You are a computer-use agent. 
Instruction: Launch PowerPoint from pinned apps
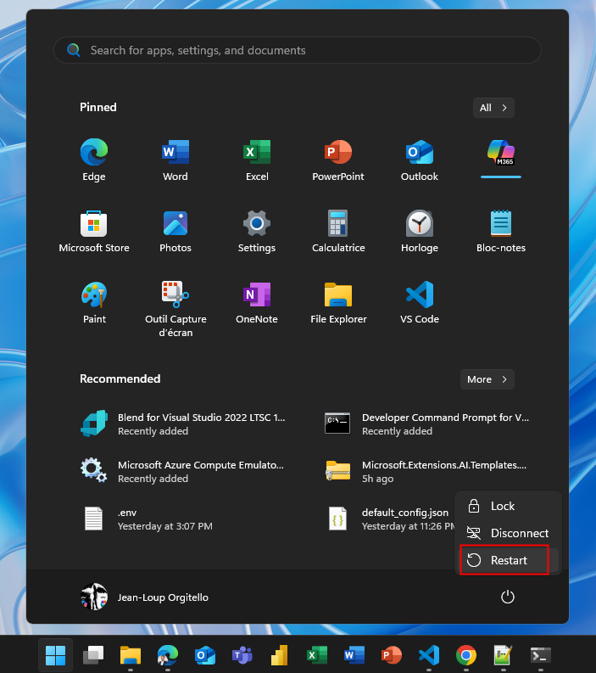[x=338, y=160]
